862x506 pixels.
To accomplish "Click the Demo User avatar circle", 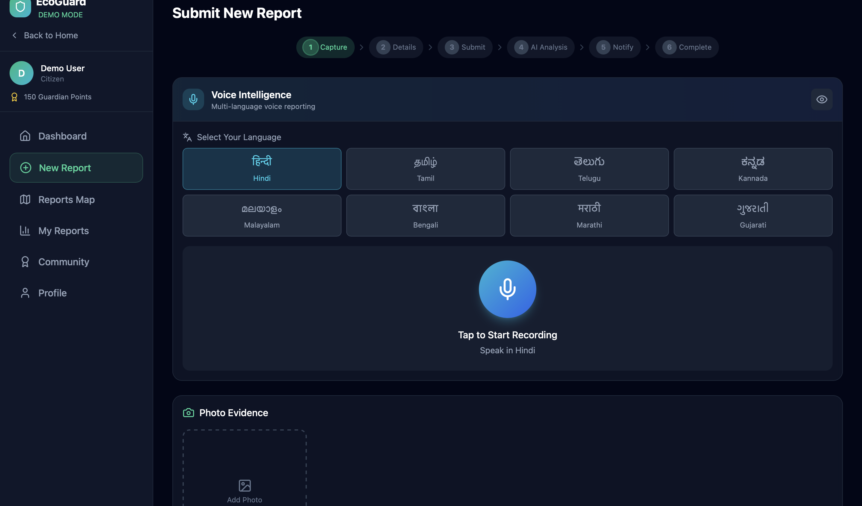I will click(22, 73).
